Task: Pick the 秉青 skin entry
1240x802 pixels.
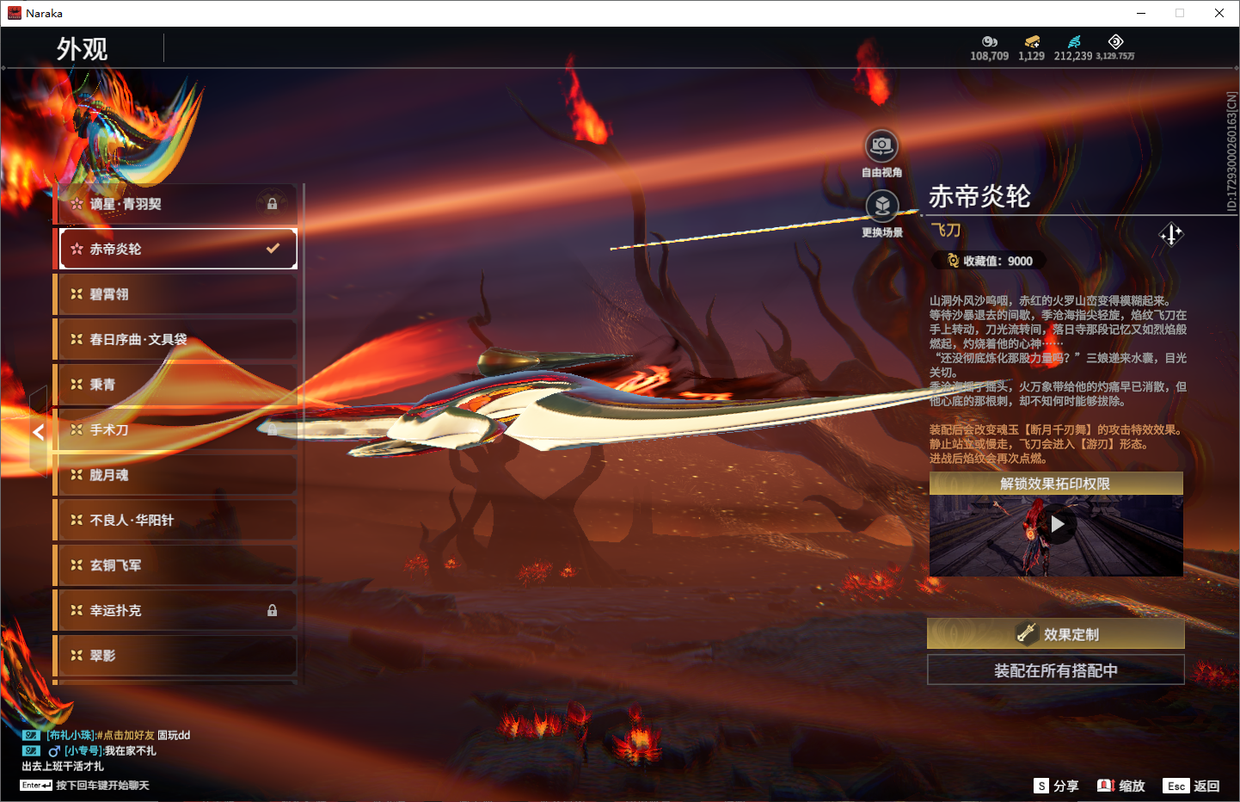Action: coord(177,385)
